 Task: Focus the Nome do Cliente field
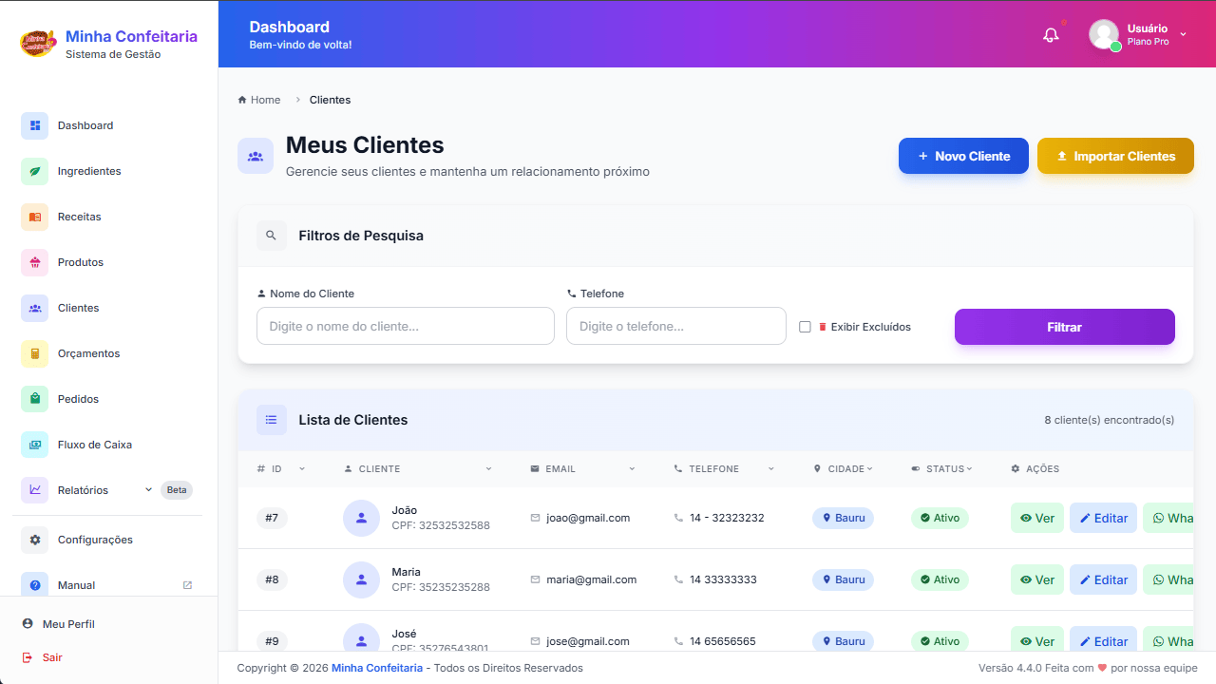pos(406,326)
